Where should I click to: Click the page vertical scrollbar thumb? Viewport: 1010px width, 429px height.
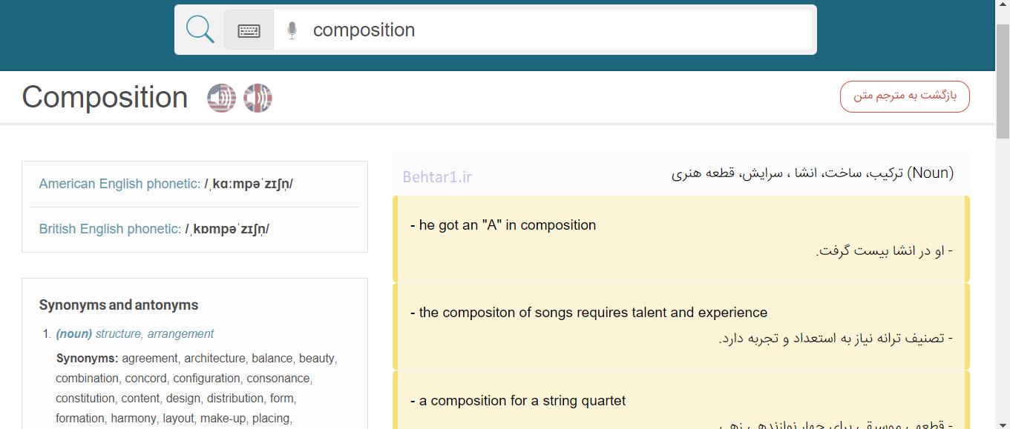[1003, 82]
